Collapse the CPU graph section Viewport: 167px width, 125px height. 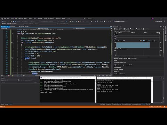(114, 49)
